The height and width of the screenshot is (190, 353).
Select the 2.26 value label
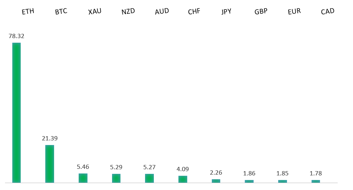point(216,172)
